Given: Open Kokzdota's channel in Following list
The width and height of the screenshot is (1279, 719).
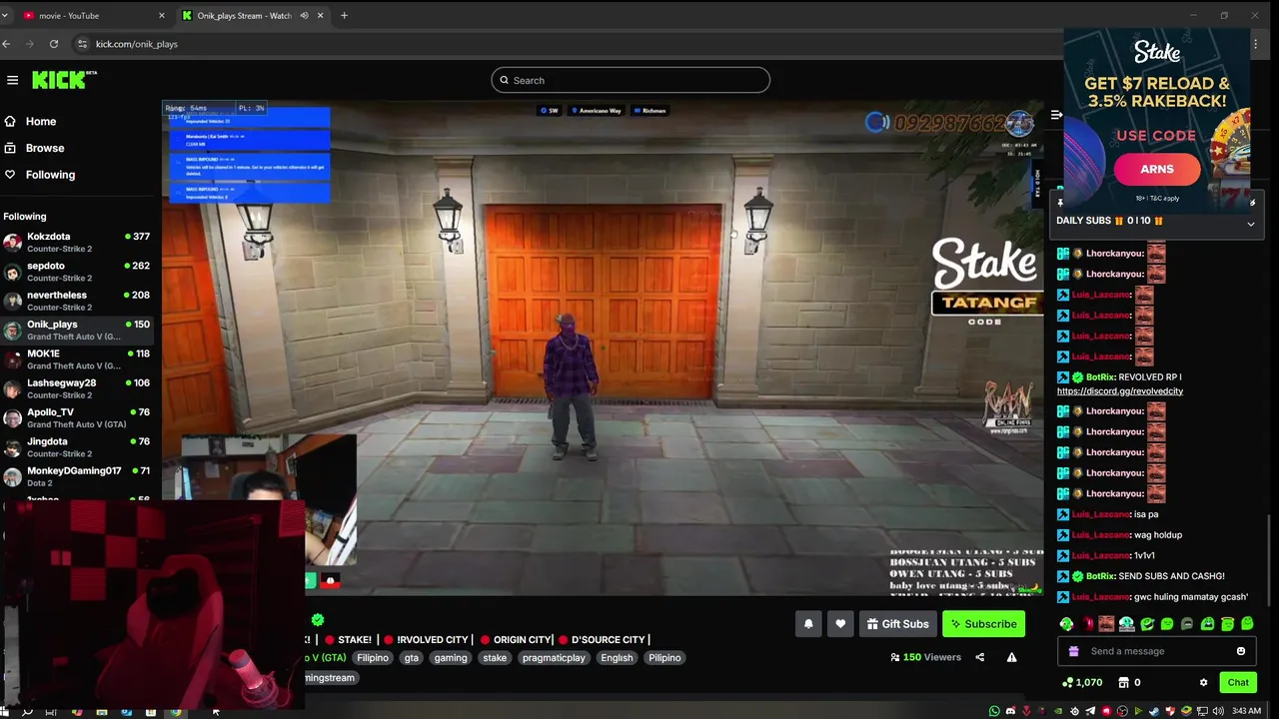Looking at the screenshot, I should tap(77, 242).
